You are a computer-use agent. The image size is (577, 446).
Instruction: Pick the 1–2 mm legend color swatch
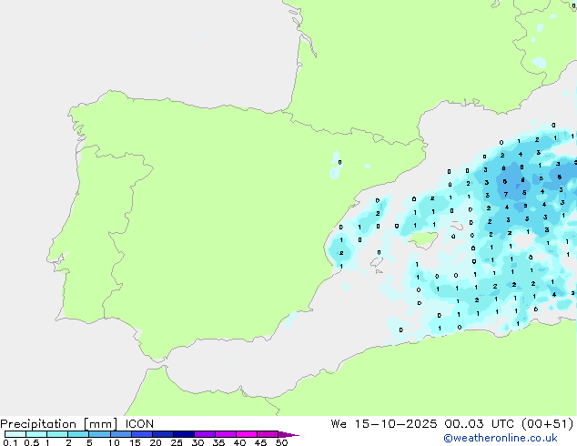(57, 434)
